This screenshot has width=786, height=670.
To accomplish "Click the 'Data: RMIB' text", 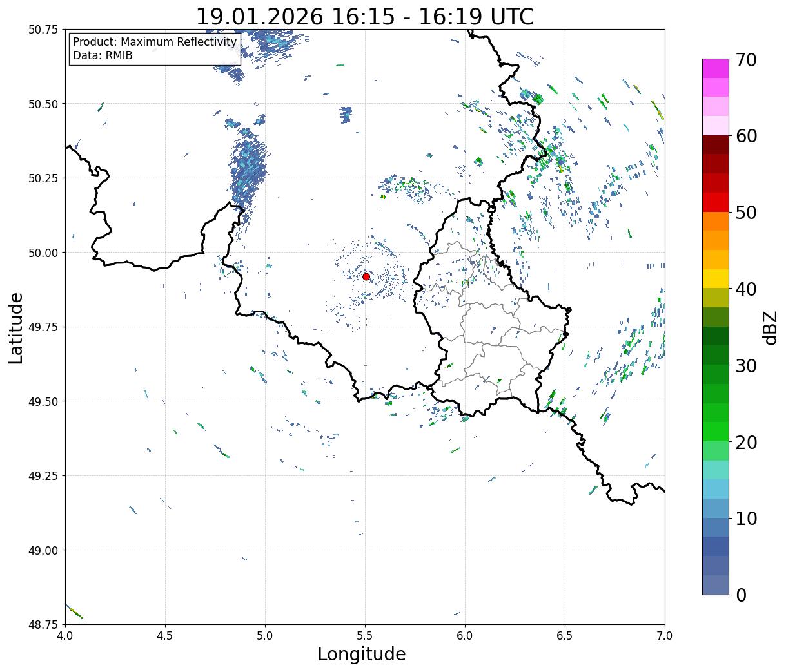I will (103, 55).
